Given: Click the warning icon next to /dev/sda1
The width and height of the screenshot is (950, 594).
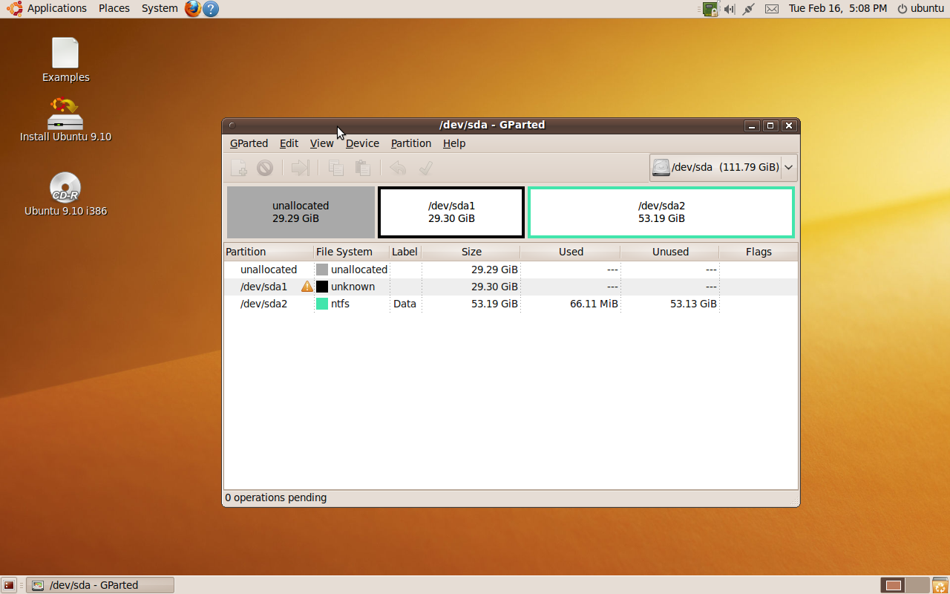Looking at the screenshot, I should pyautogui.click(x=307, y=286).
